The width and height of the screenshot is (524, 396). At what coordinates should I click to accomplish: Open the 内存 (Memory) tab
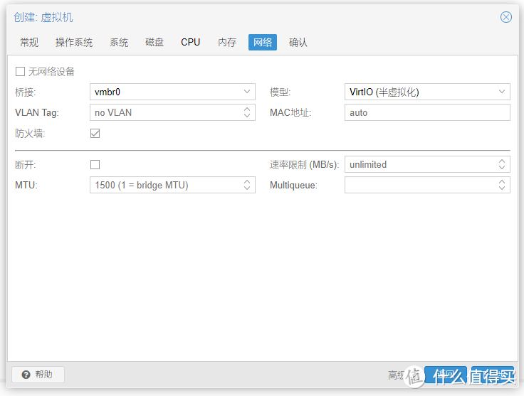tap(227, 42)
